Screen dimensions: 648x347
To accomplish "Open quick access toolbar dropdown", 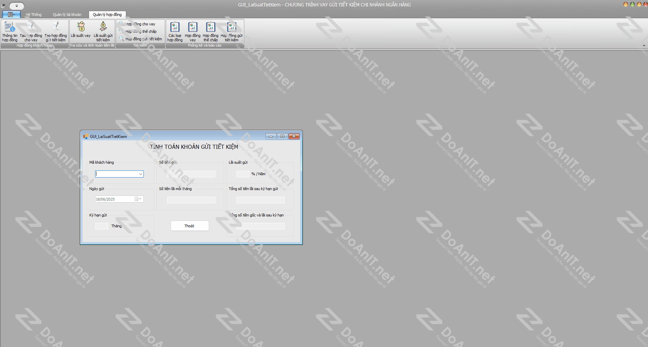I will click(17, 6).
